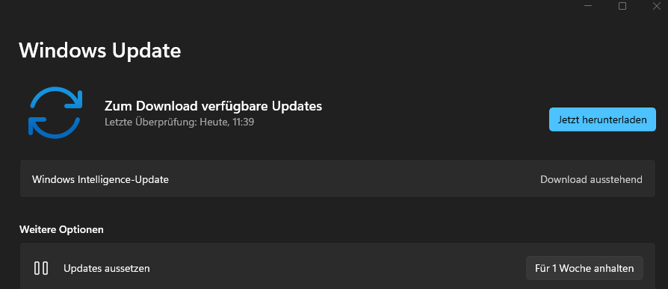
Task: Click the Weitere Optionen section heading
Action: pos(61,230)
